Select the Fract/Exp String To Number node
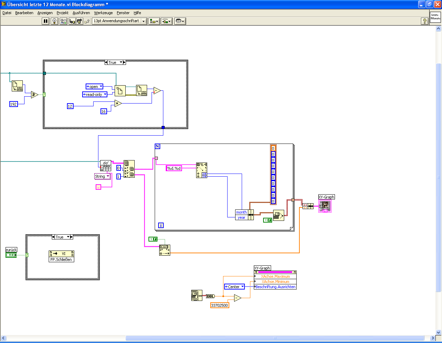 (165, 250)
